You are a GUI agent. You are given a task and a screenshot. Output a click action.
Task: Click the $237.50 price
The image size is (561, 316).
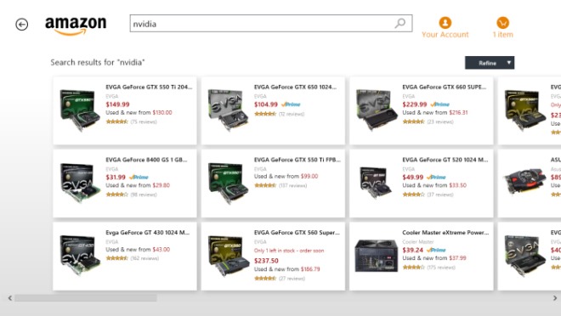click(x=266, y=261)
